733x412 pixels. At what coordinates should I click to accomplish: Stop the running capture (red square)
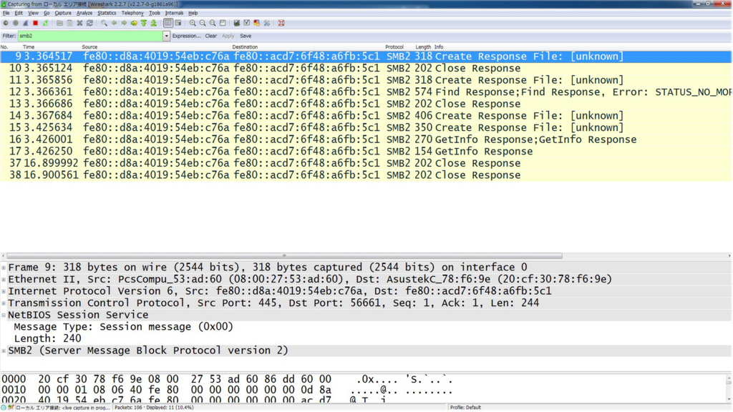tap(36, 23)
